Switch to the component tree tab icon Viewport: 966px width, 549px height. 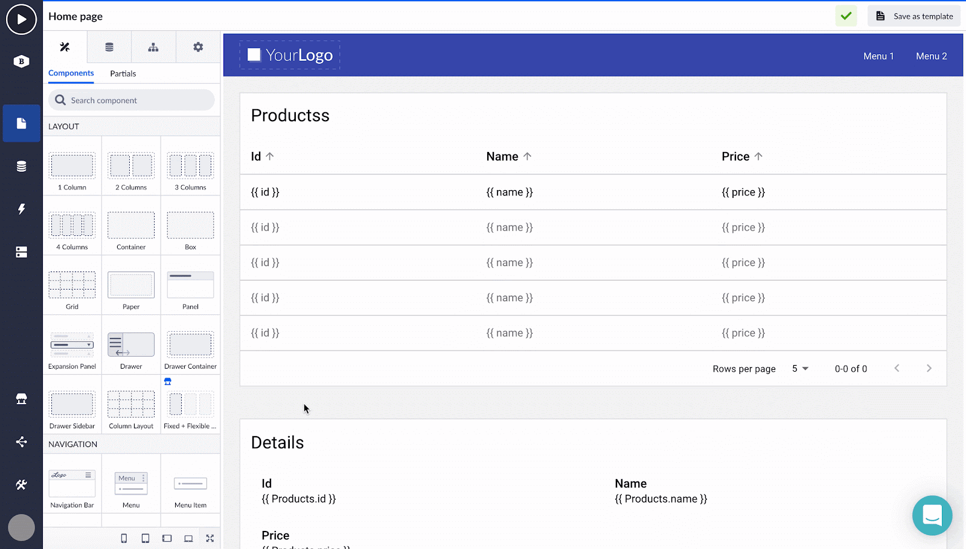[x=153, y=47]
